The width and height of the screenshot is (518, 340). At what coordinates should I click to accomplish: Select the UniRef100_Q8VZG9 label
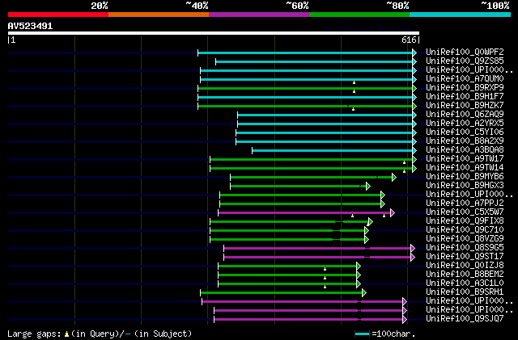point(465,239)
